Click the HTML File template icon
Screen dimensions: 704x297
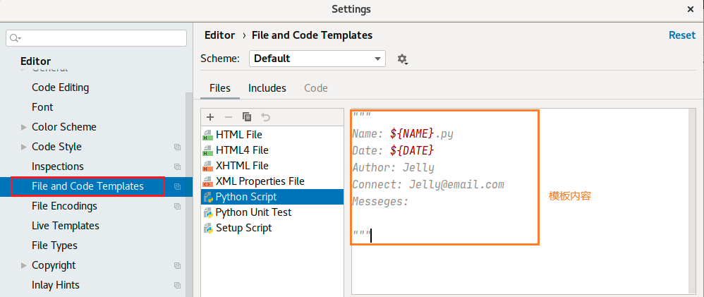click(x=208, y=135)
